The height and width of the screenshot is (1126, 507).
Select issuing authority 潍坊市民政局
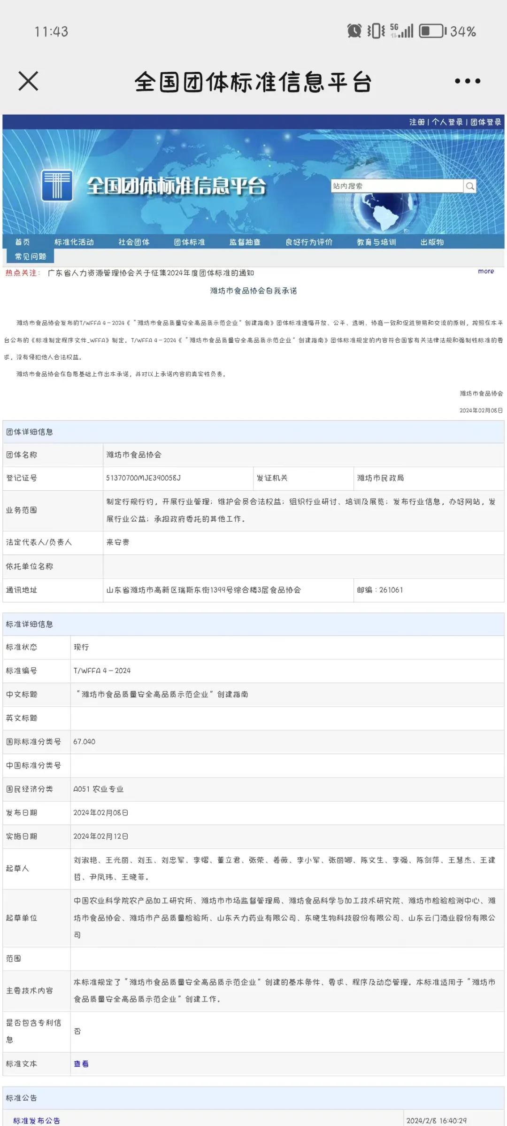click(380, 478)
